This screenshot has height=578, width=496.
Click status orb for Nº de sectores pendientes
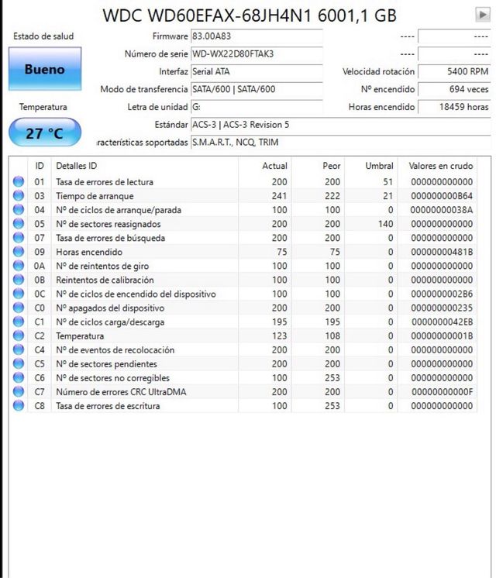[19, 364]
